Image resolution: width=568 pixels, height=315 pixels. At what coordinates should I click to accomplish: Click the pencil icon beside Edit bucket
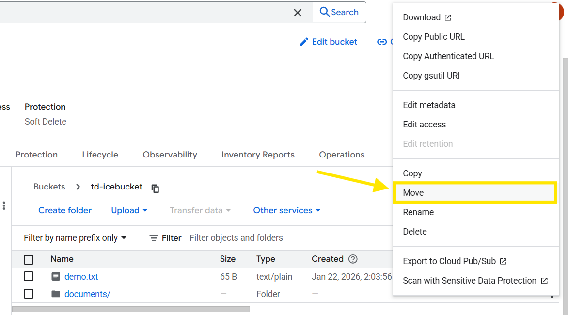[304, 42]
